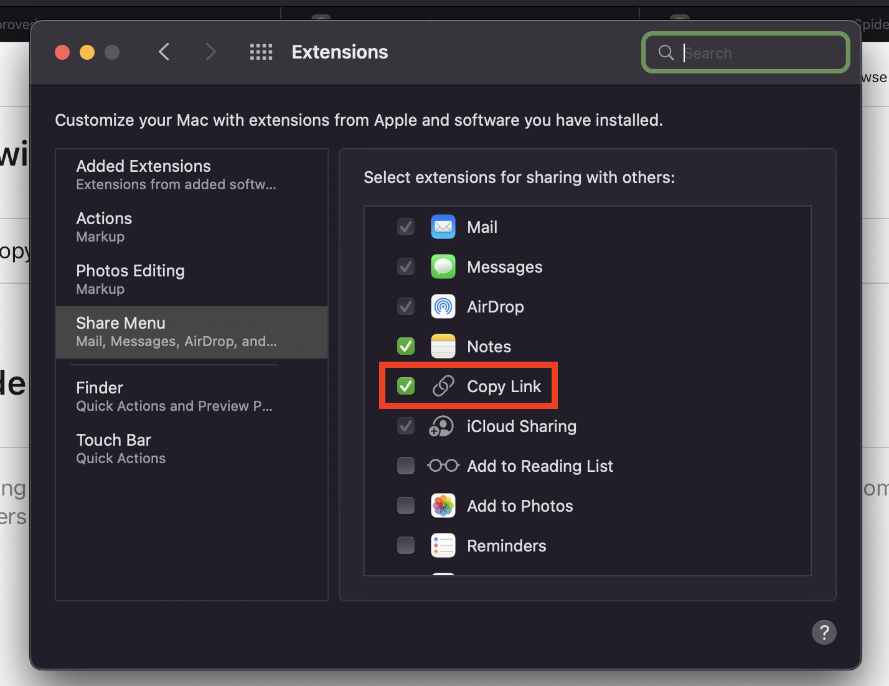Enable the Reminders sharing extension
Image resolution: width=889 pixels, height=686 pixels.
pos(405,545)
